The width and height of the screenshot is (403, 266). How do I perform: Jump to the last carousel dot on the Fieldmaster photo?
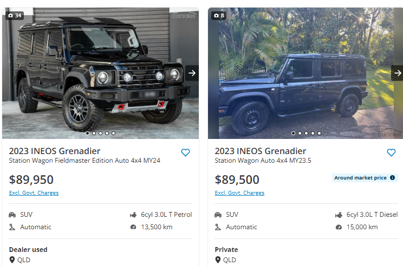click(x=114, y=133)
